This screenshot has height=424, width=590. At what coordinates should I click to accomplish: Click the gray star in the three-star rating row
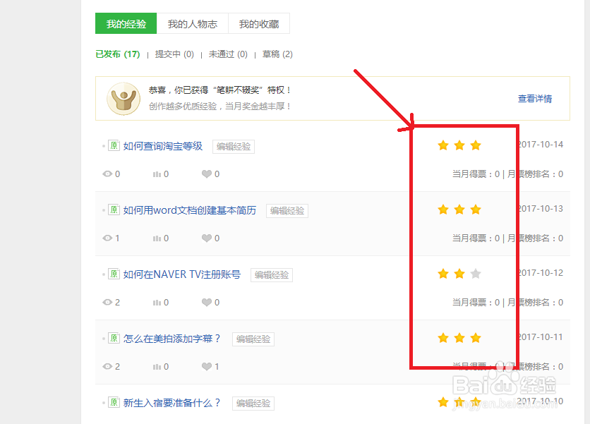[x=476, y=273]
